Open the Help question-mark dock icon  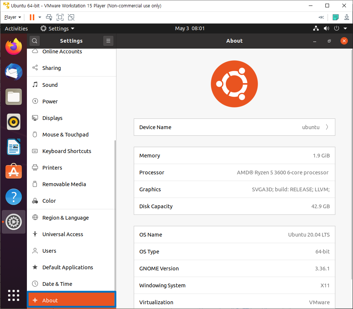tap(14, 197)
